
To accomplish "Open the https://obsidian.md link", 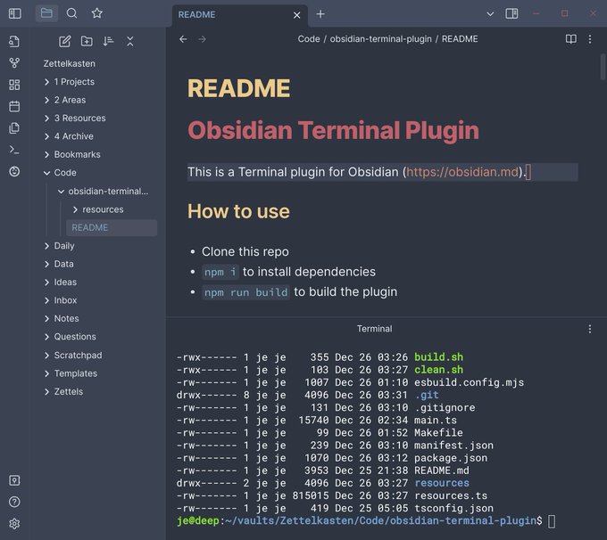I will (x=462, y=172).
